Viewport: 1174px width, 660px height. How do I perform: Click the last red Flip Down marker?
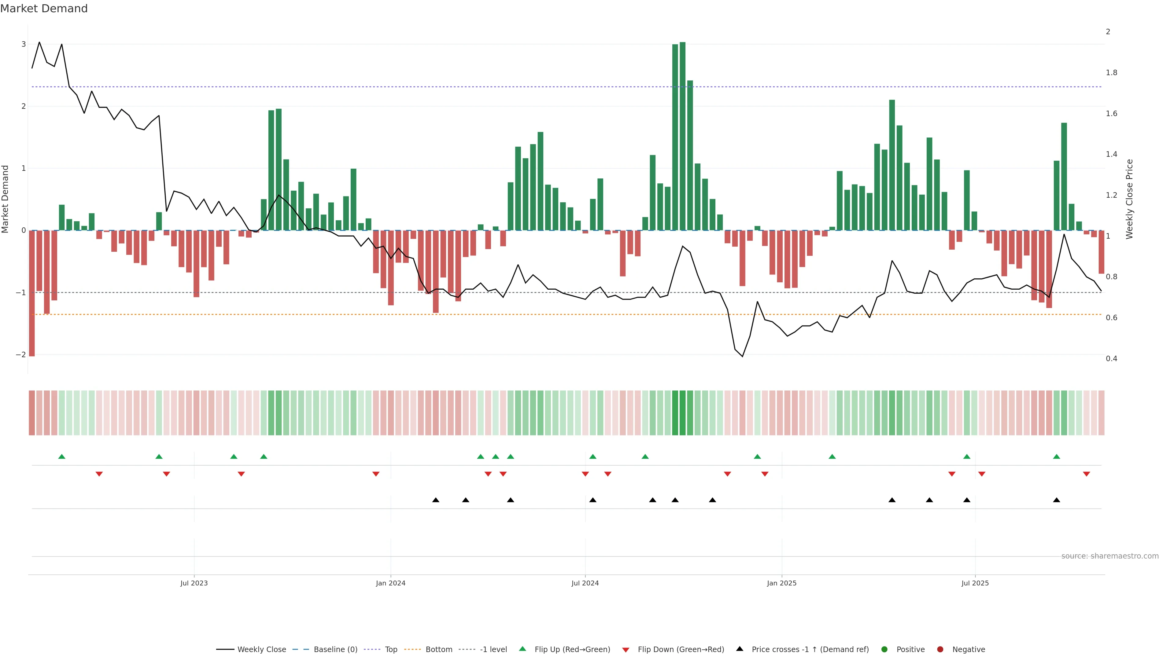1086,474
